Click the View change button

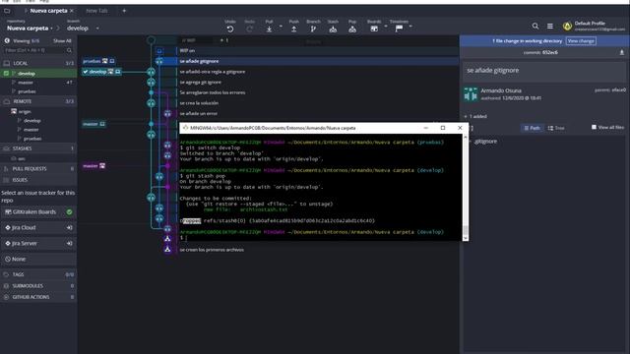tap(581, 41)
